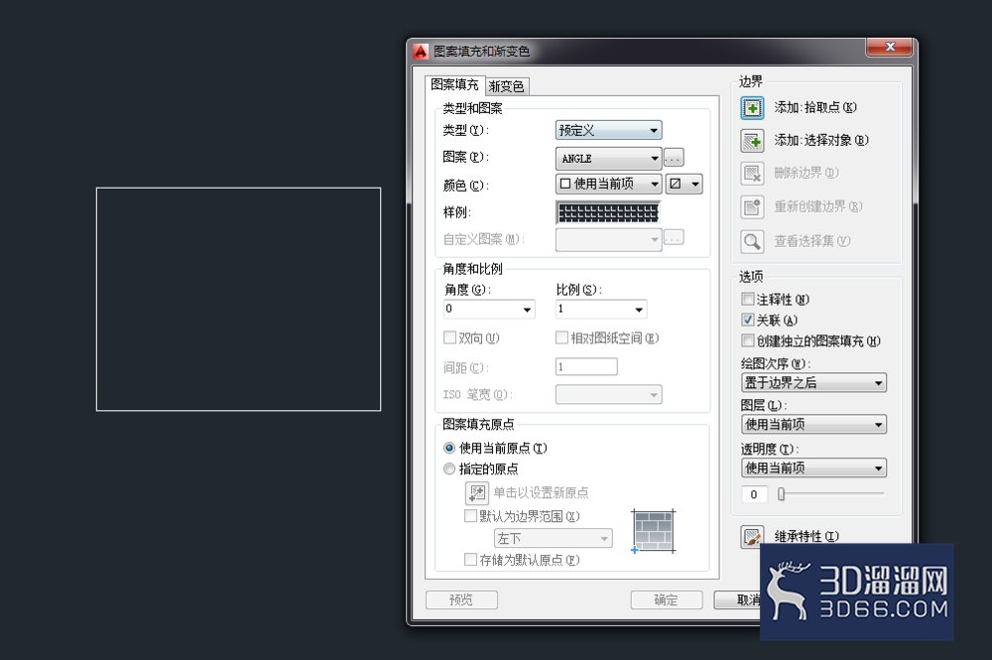Viewport: 992px width, 660px height.
Task: Click the transparency slider handle
Action: [x=782, y=494]
